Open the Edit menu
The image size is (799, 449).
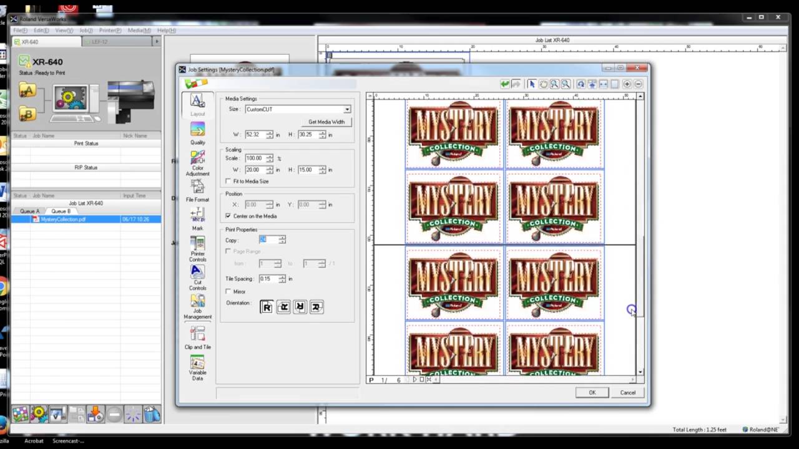point(41,30)
